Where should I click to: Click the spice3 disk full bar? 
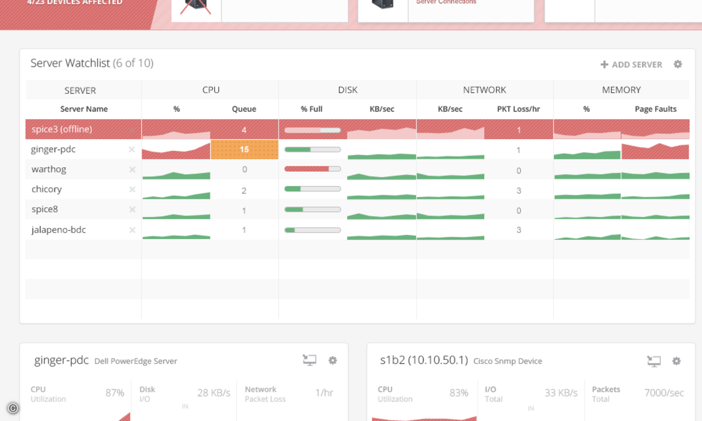coord(312,130)
